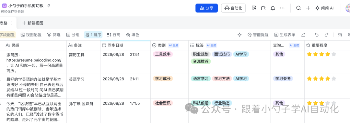The height and width of the screenshot is (123, 350).
Task: Click the pin icon beside the document title
Action: pos(49,6)
